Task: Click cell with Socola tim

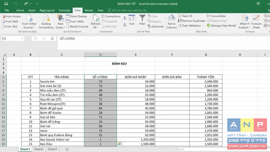Action: click(x=62, y=82)
